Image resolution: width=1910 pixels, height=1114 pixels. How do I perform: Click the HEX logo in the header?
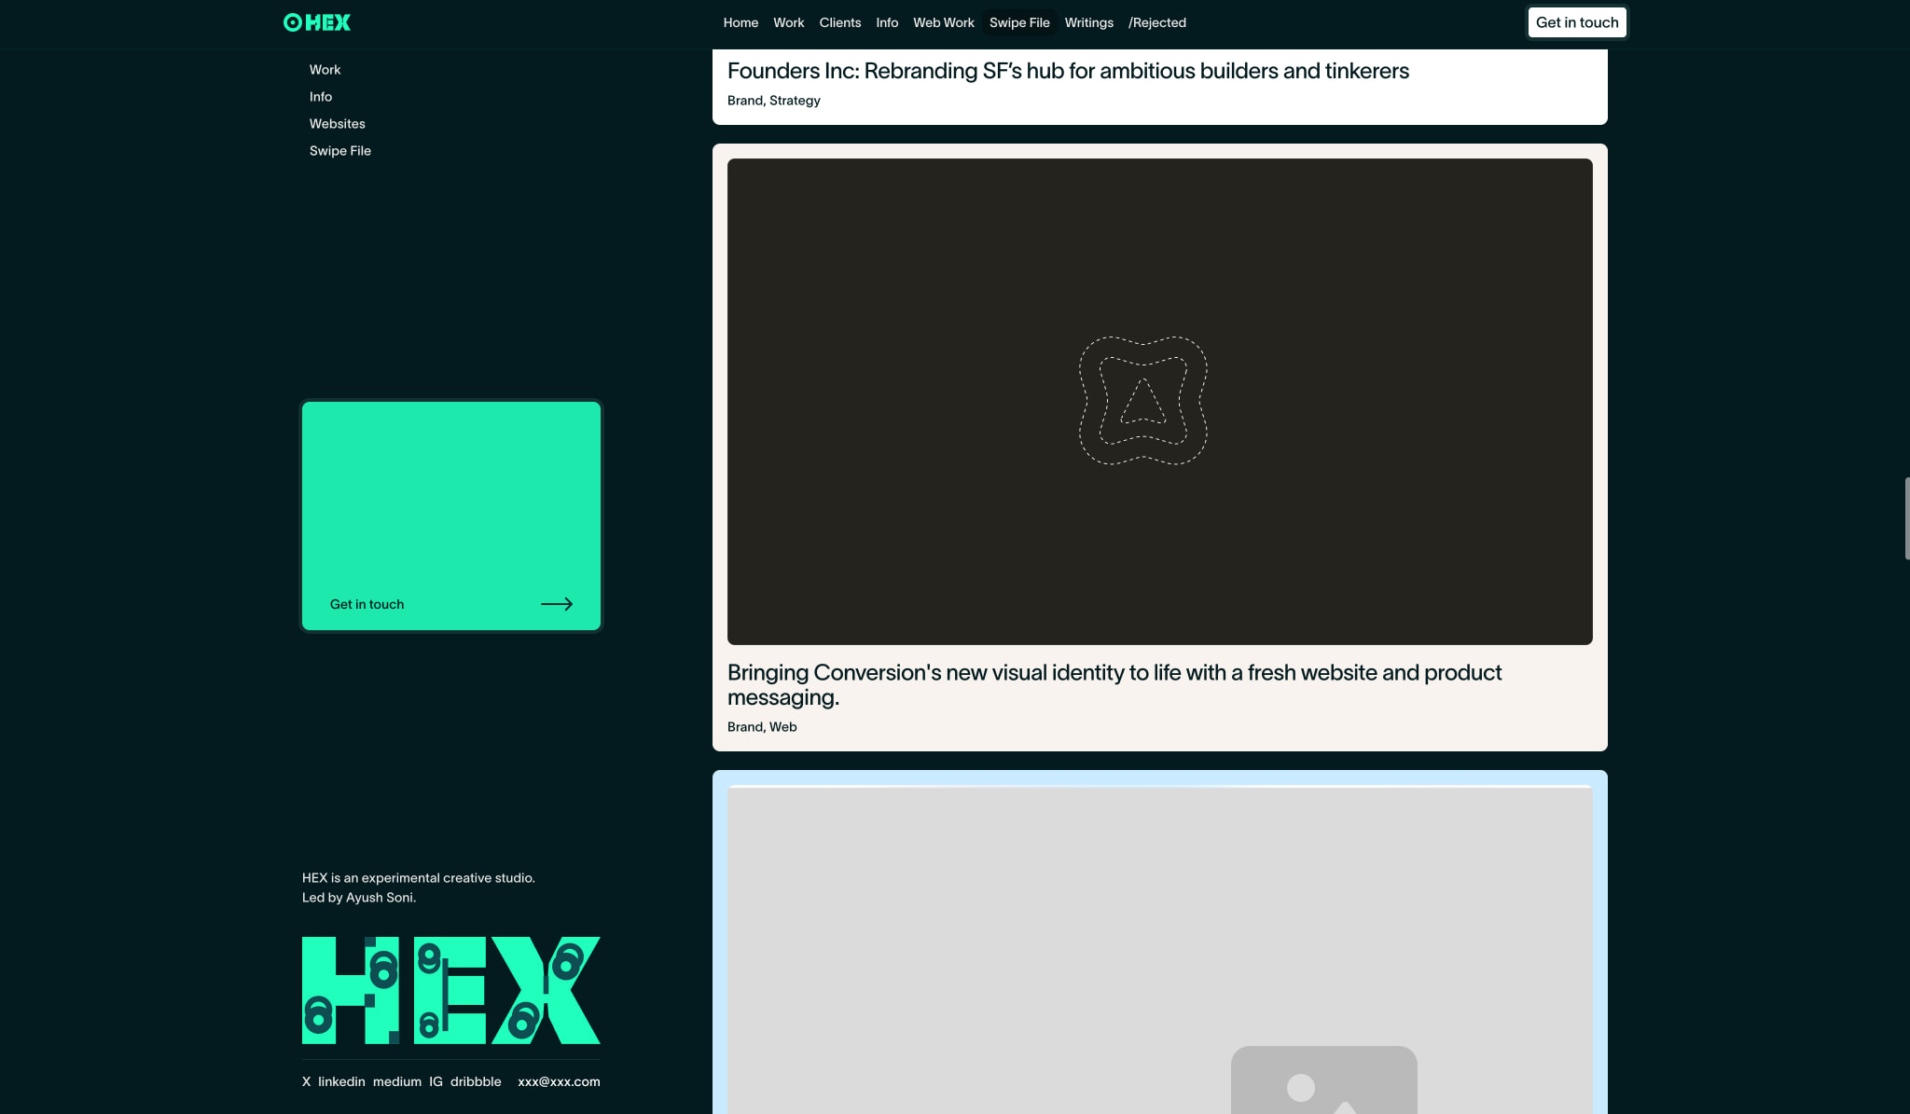coord(317,22)
